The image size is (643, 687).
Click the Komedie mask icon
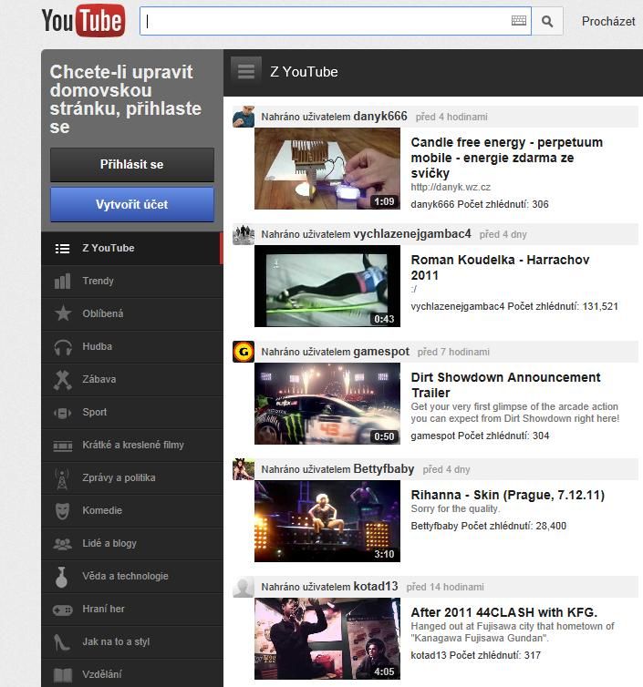pos(62,511)
